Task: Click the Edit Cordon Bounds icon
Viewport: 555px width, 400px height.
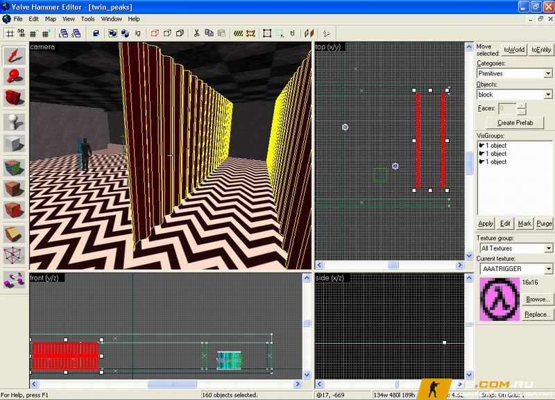Action: coord(250,33)
